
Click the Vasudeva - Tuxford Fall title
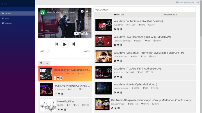tap(137, 69)
